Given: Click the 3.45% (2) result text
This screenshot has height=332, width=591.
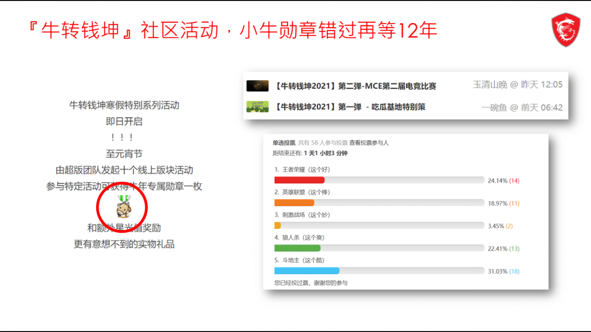Looking at the screenshot, I should click(x=500, y=226).
